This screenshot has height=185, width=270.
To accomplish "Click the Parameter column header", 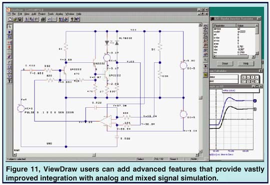I will (224, 25).
